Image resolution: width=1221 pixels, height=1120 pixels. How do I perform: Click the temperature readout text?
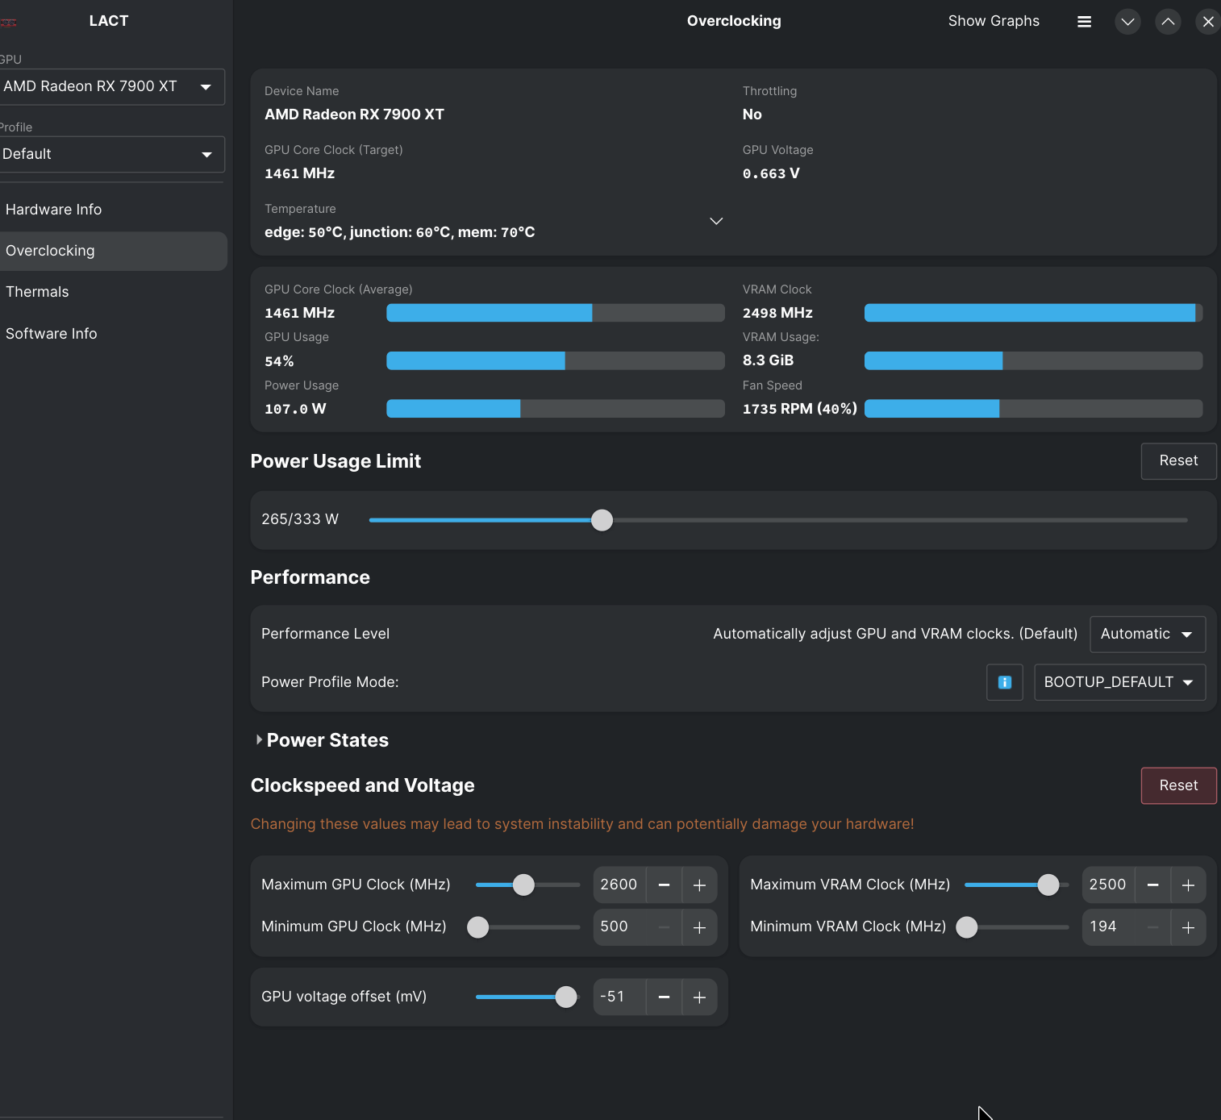[400, 232]
